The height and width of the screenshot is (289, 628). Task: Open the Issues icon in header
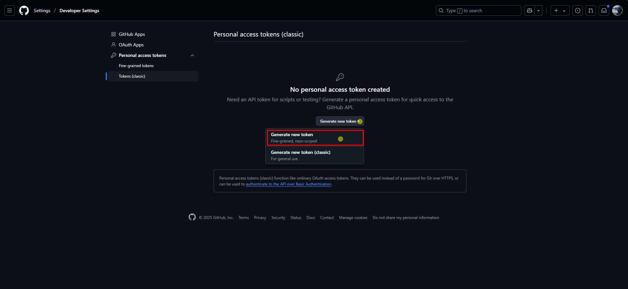pos(578,11)
